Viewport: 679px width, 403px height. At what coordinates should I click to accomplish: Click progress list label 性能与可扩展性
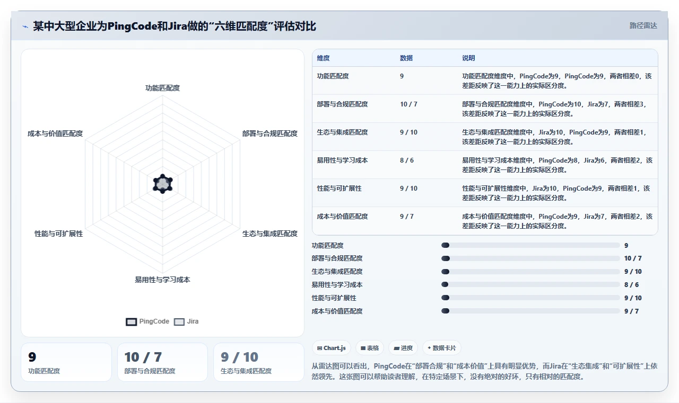tap(334, 298)
